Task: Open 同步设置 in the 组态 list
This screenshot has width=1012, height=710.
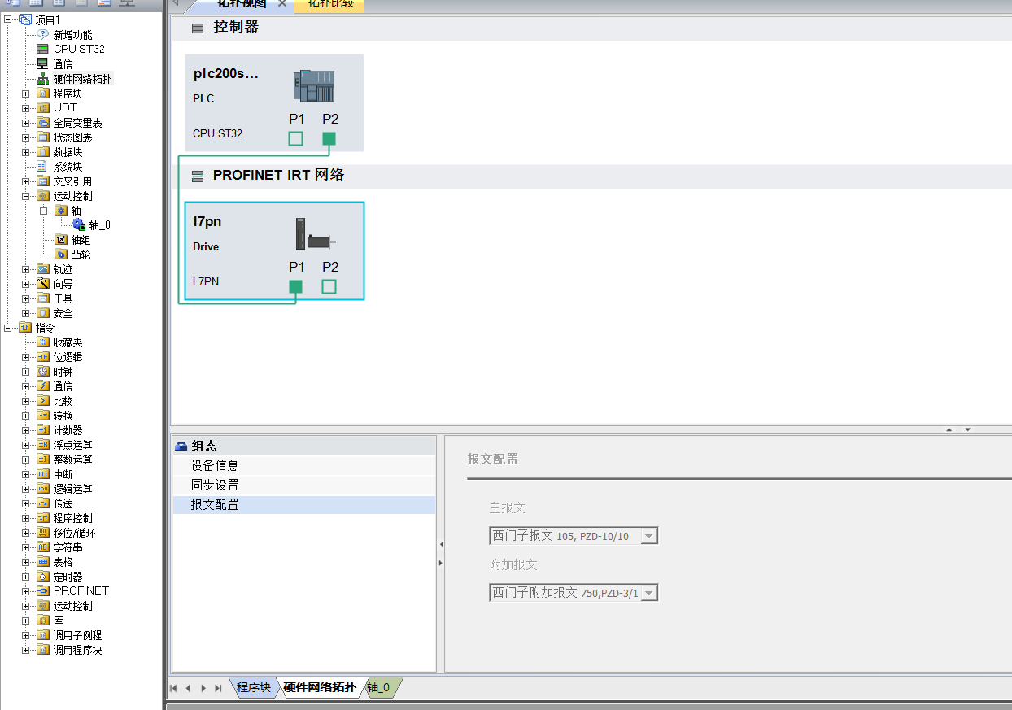Action: 304,485
